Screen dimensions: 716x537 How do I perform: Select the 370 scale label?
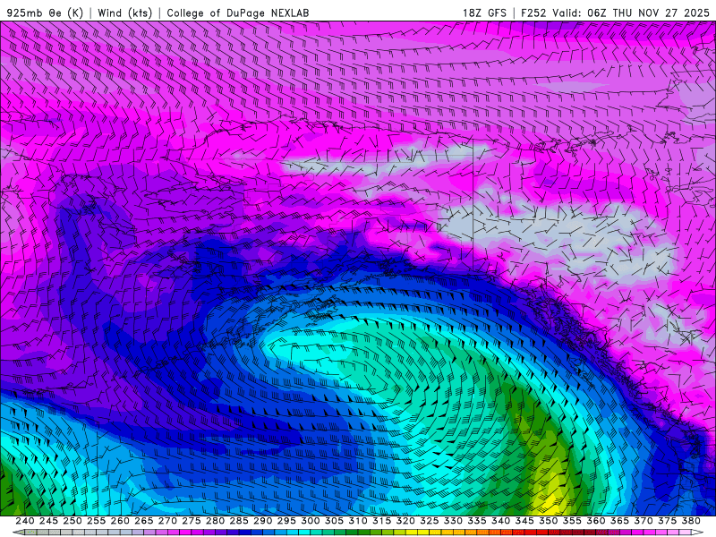(x=643, y=521)
